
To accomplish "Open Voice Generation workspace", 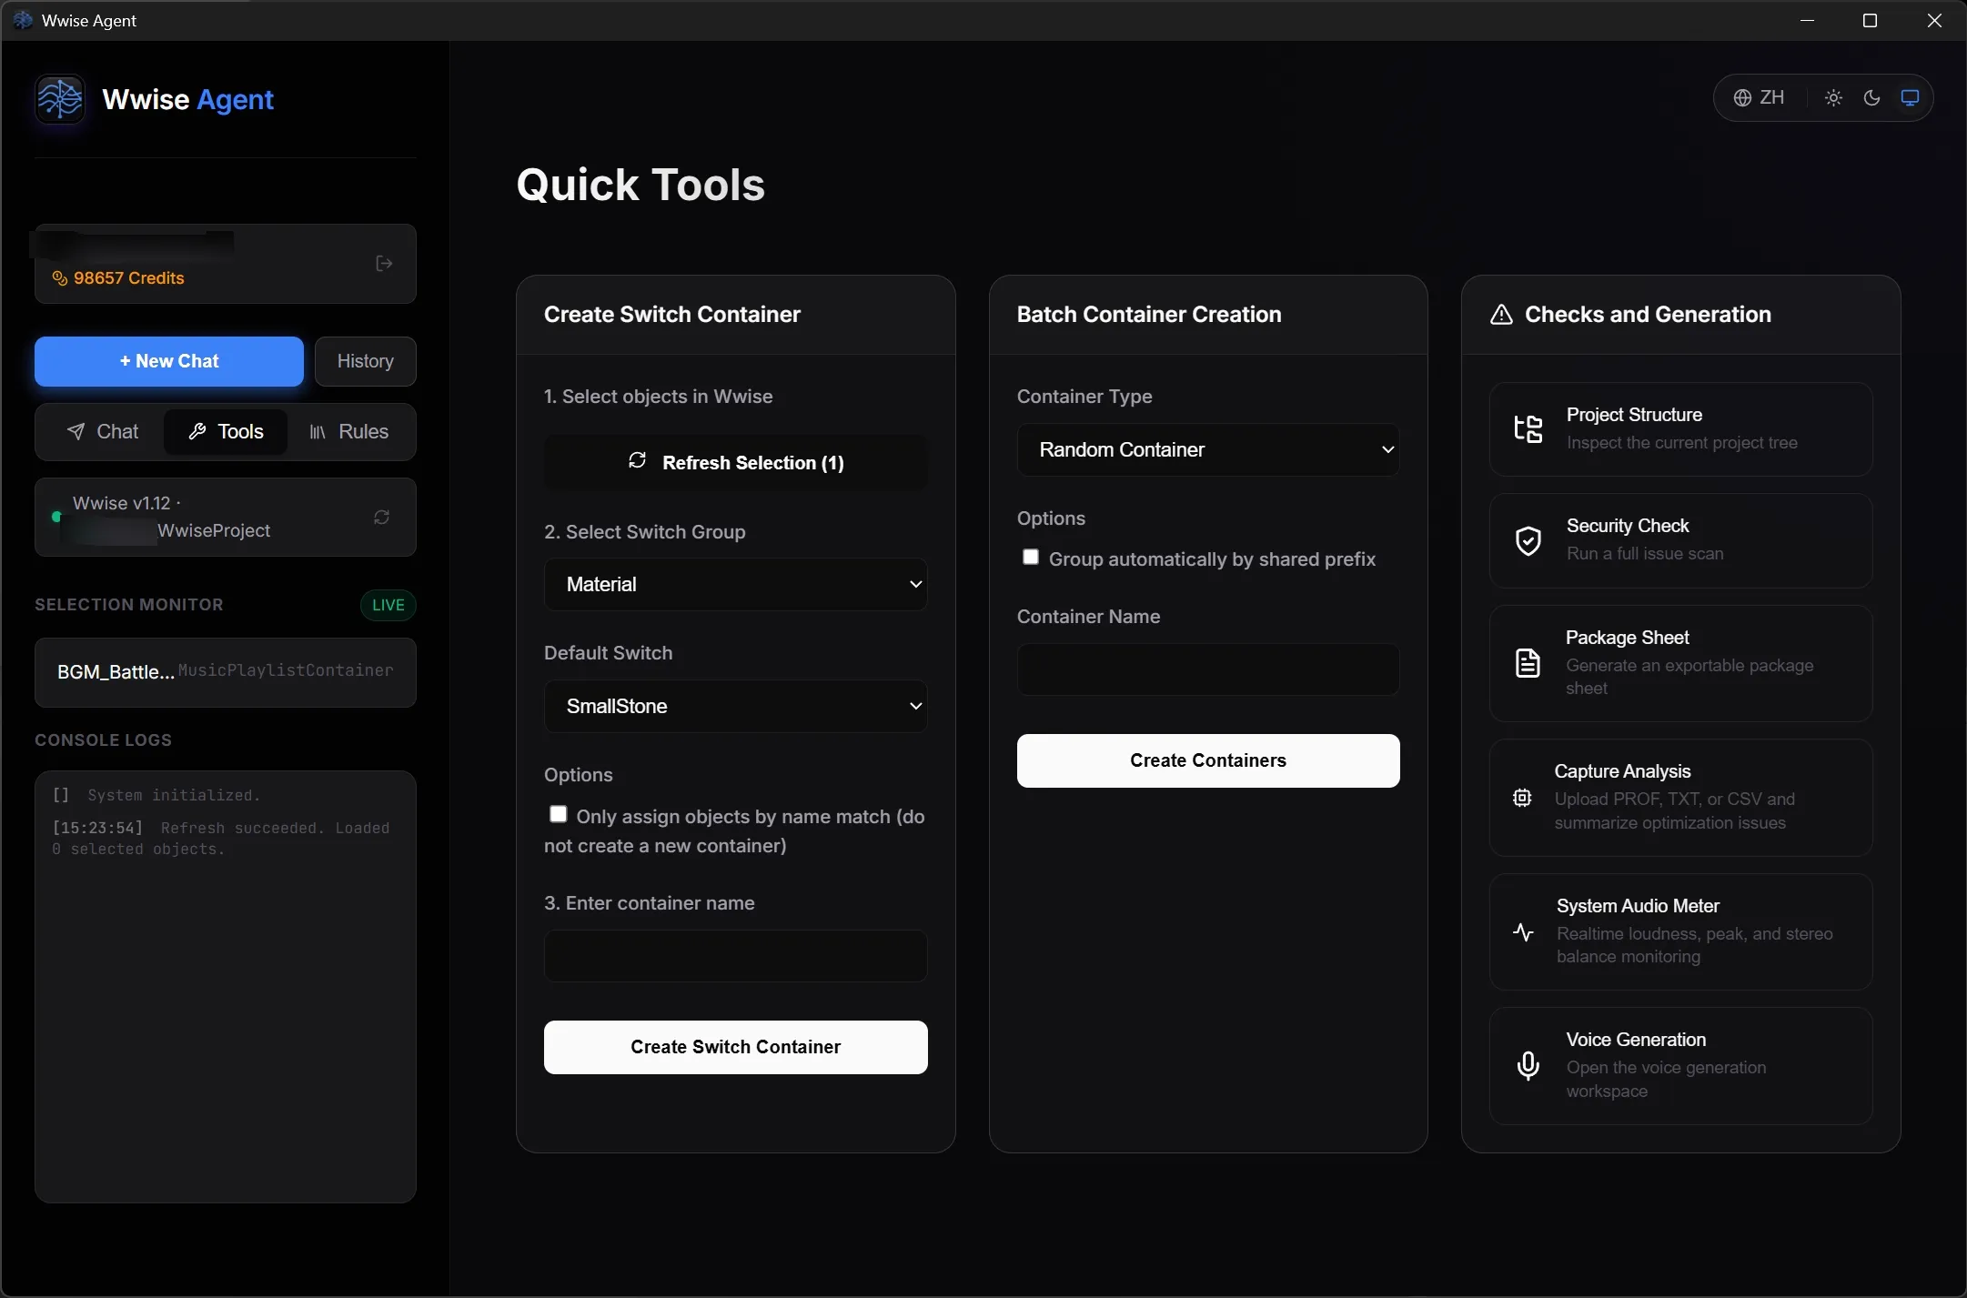I will click(x=1680, y=1065).
